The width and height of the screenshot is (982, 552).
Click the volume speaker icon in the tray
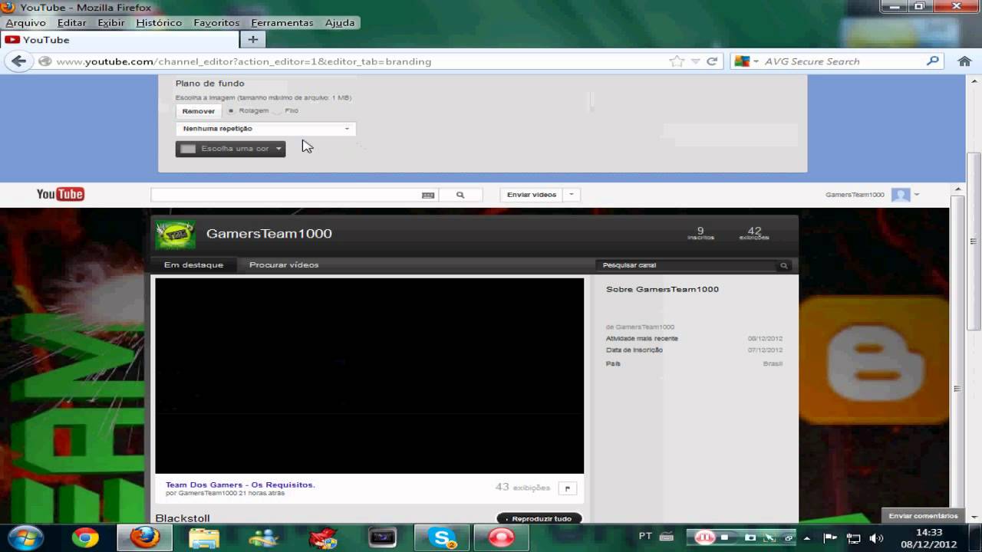point(877,538)
